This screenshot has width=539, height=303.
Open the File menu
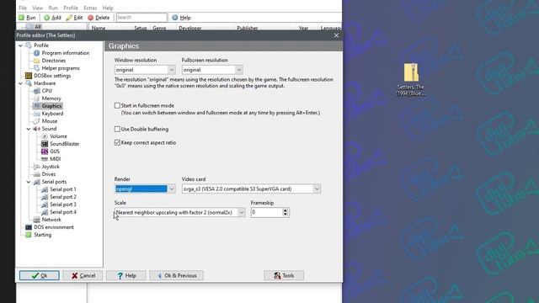tap(23, 8)
